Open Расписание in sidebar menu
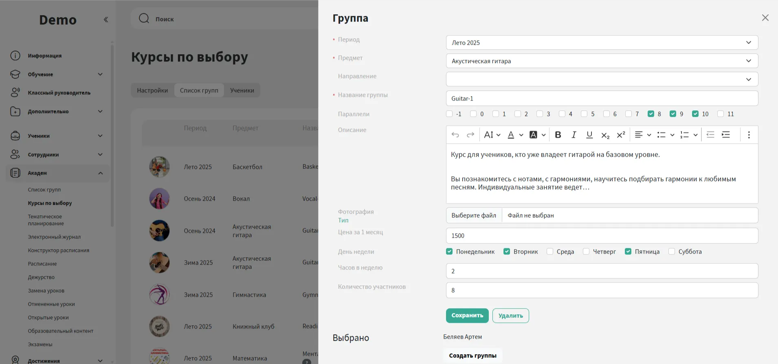778x364 pixels. pyautogui.click(x=42, y=264)
